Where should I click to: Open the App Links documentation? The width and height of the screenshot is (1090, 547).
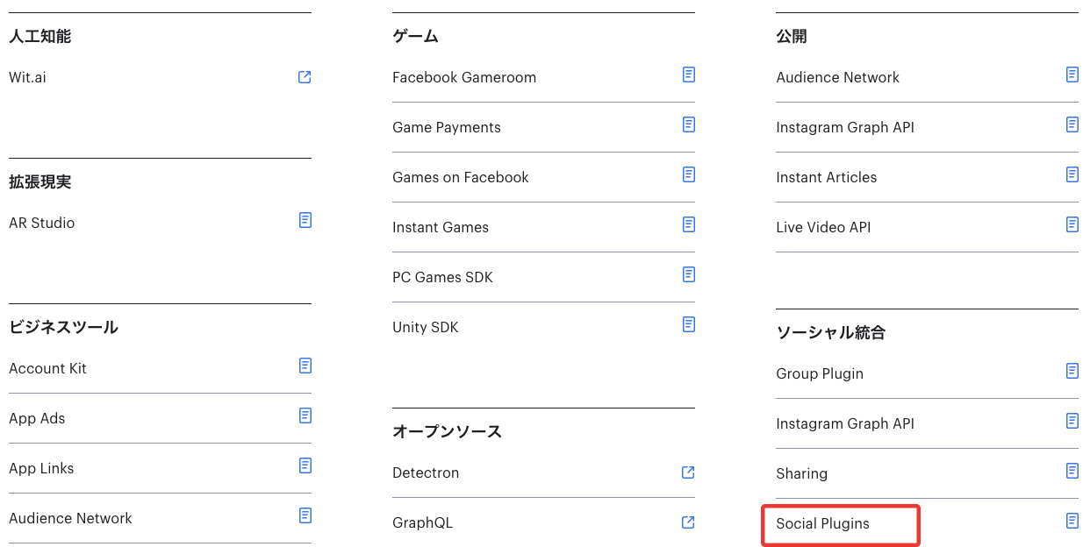click(41, 468)
